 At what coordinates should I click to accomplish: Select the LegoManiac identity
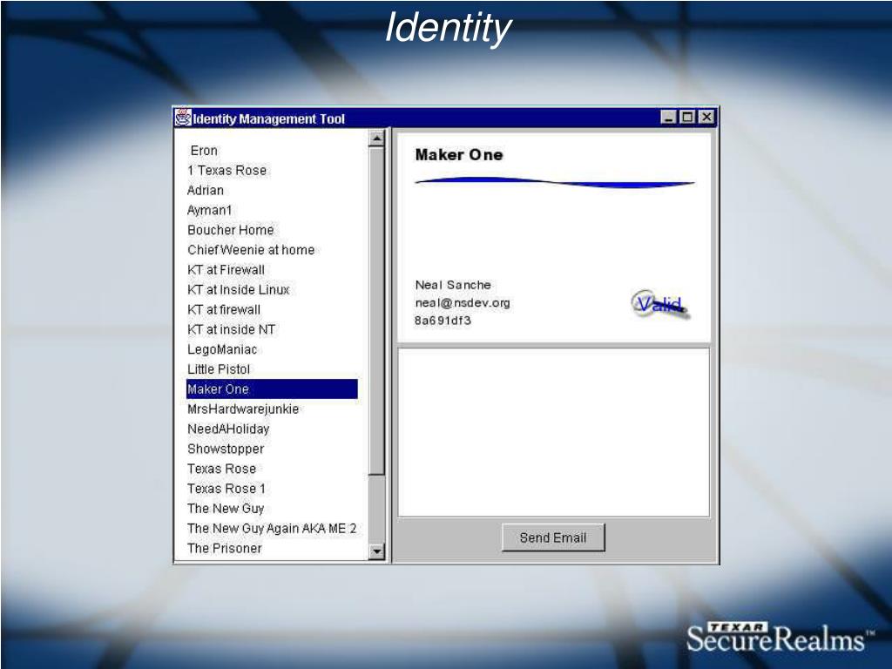[222, 350]
